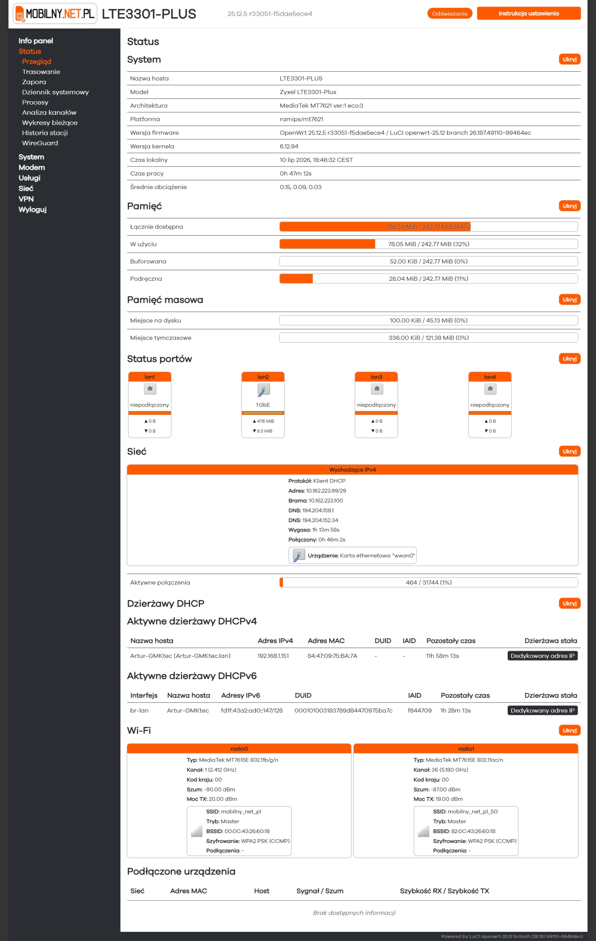Open the Zapora page
Image resolution: width=596 pixels, height=941 pixels.
(x=34, y=82)
